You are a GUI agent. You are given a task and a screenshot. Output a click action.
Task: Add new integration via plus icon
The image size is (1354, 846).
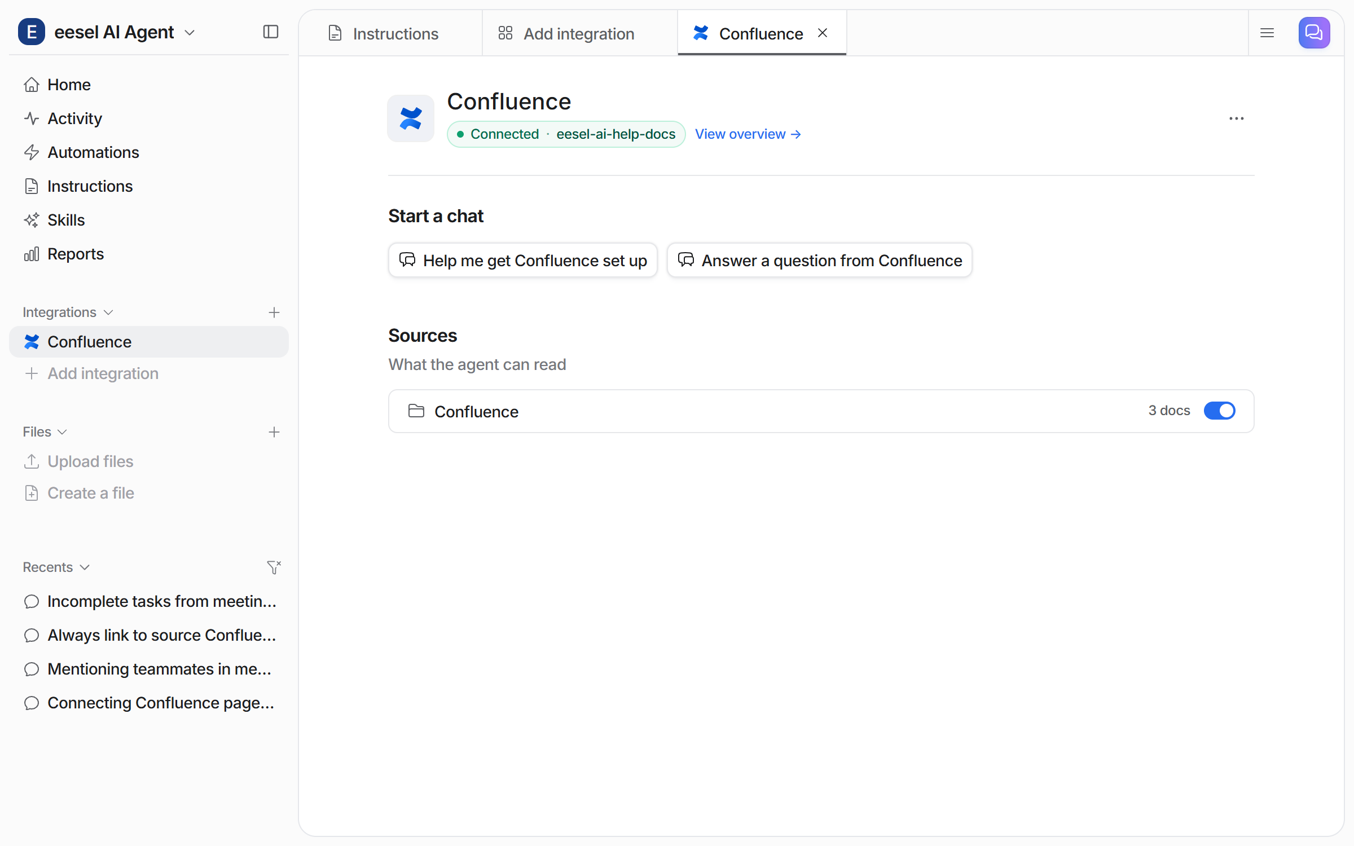pos(274,312)
